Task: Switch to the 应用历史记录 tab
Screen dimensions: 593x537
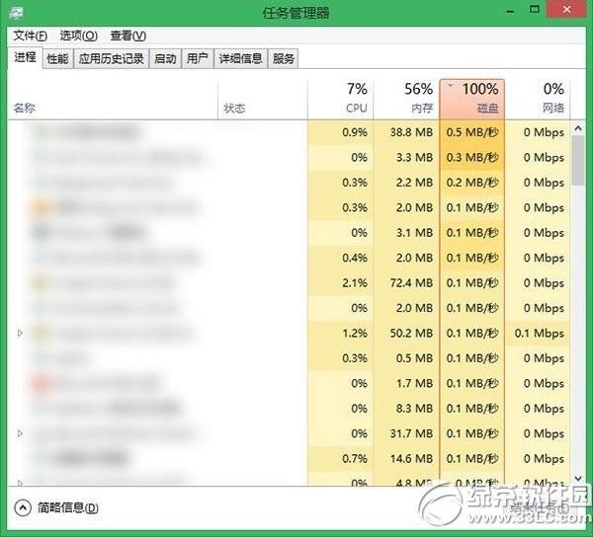Action: 111,58
